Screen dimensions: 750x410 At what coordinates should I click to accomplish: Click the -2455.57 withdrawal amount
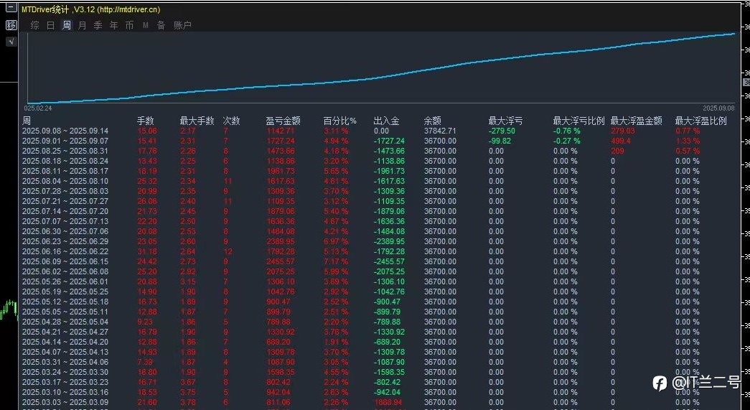389,261
